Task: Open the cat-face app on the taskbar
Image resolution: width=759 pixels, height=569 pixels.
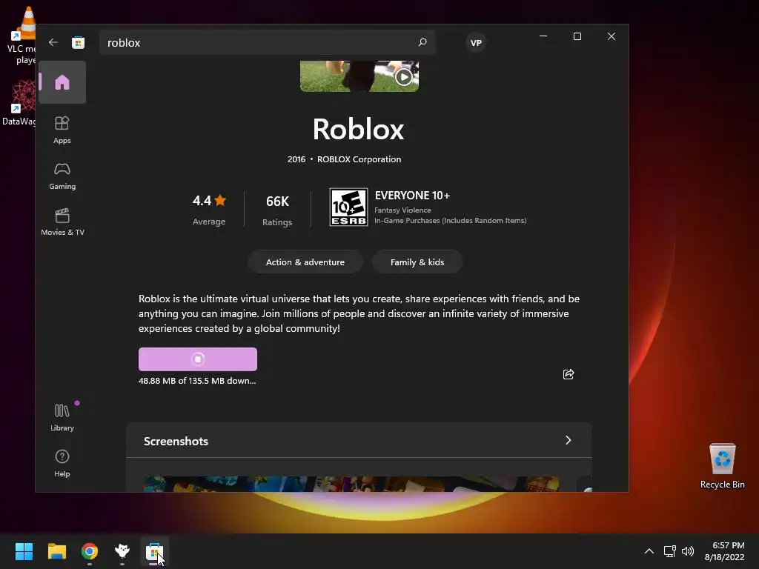Action: [x=122, y=551]
